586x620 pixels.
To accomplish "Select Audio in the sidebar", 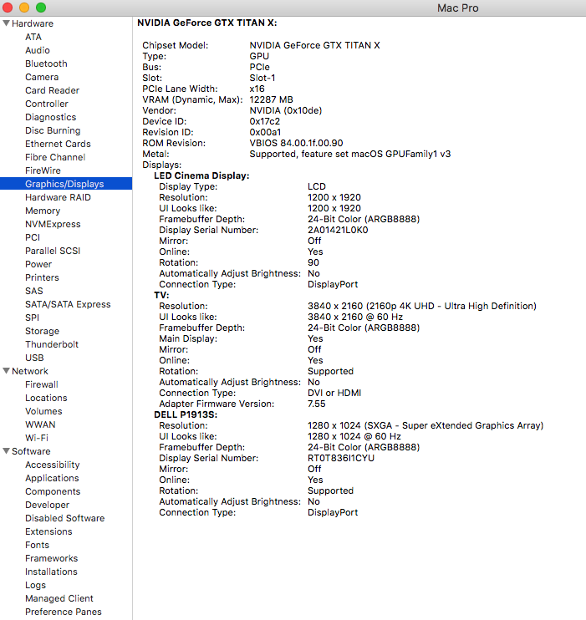I will [x=38, y=50].
